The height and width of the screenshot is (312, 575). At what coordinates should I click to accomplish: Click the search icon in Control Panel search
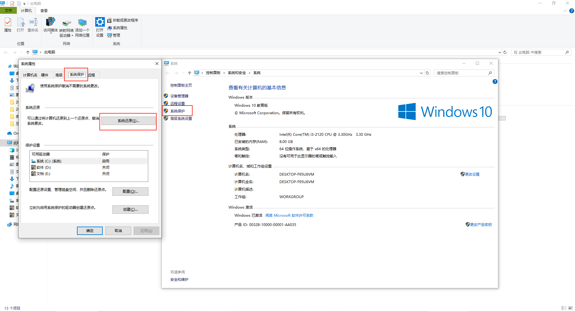tap(490, 73)
